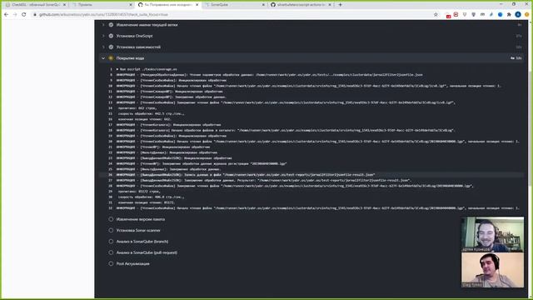Expand the Run oscript ./tasks/coverage.os log group
This screenshot has height=300, width=533.
(x=117, y=69)
